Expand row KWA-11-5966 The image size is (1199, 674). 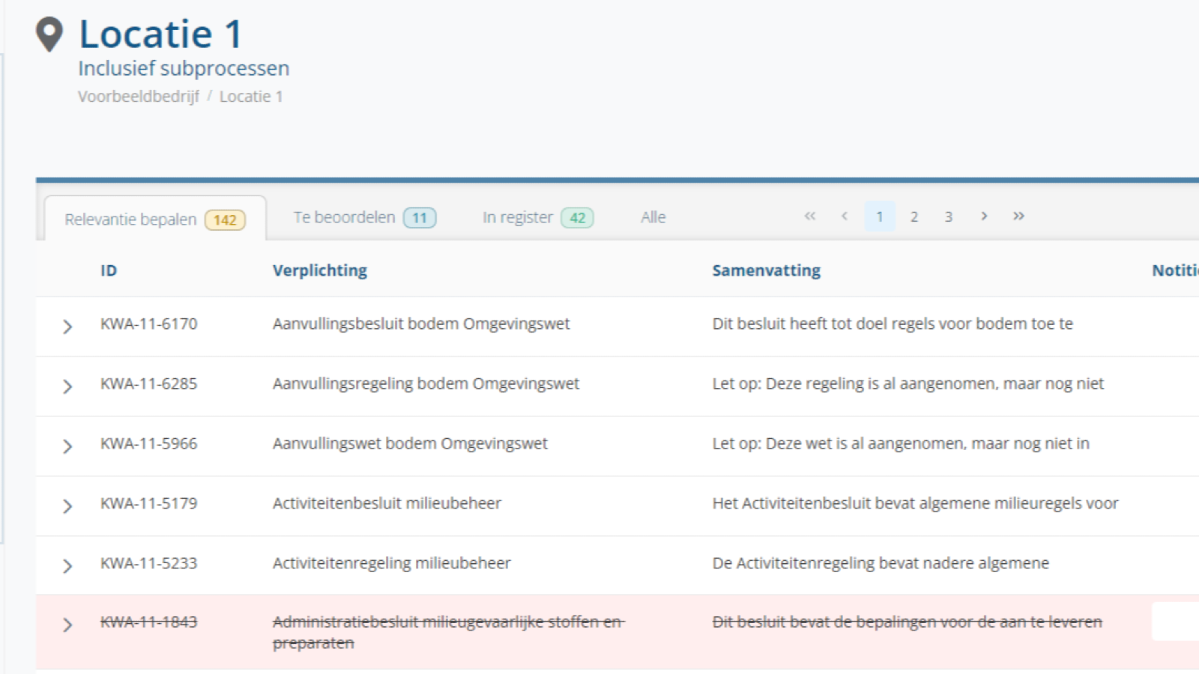(x=67, y=446)
